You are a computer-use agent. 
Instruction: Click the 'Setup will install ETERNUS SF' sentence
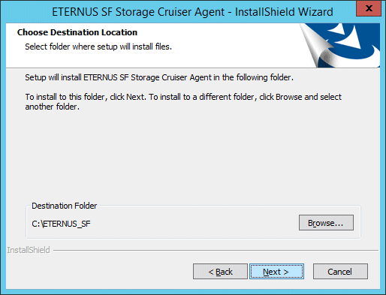point(159,77)
